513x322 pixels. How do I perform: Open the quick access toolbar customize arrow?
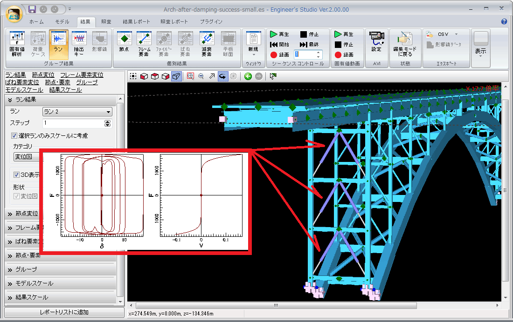click(69, 9)
